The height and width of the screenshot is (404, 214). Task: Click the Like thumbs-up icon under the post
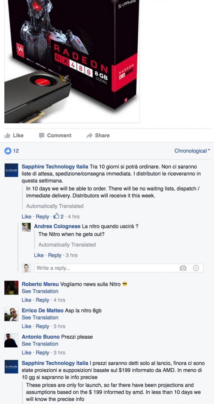click(7, 135)
